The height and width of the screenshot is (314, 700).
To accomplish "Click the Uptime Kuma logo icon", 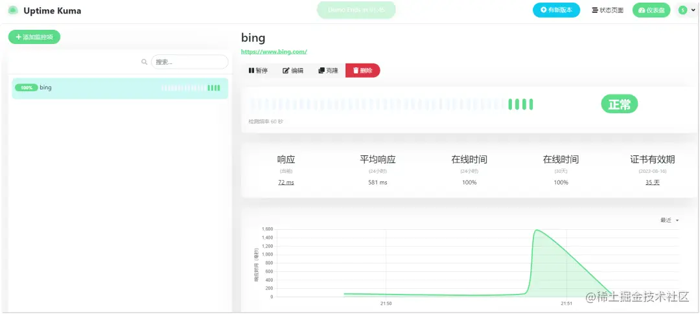I will [14, 10].
